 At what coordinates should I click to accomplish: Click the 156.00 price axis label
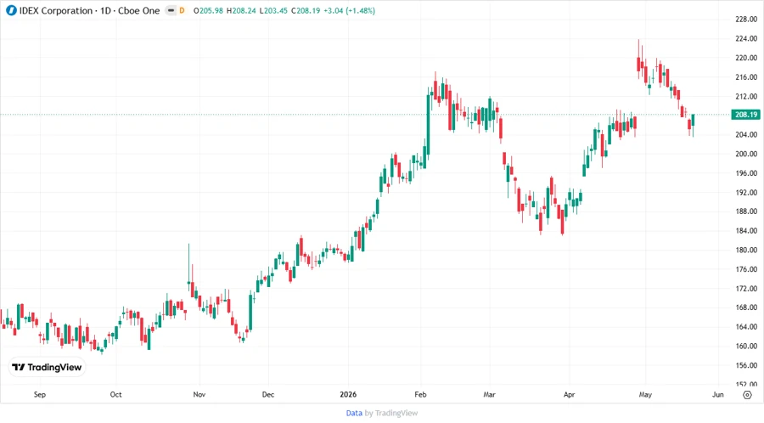[x=746, y=365]
